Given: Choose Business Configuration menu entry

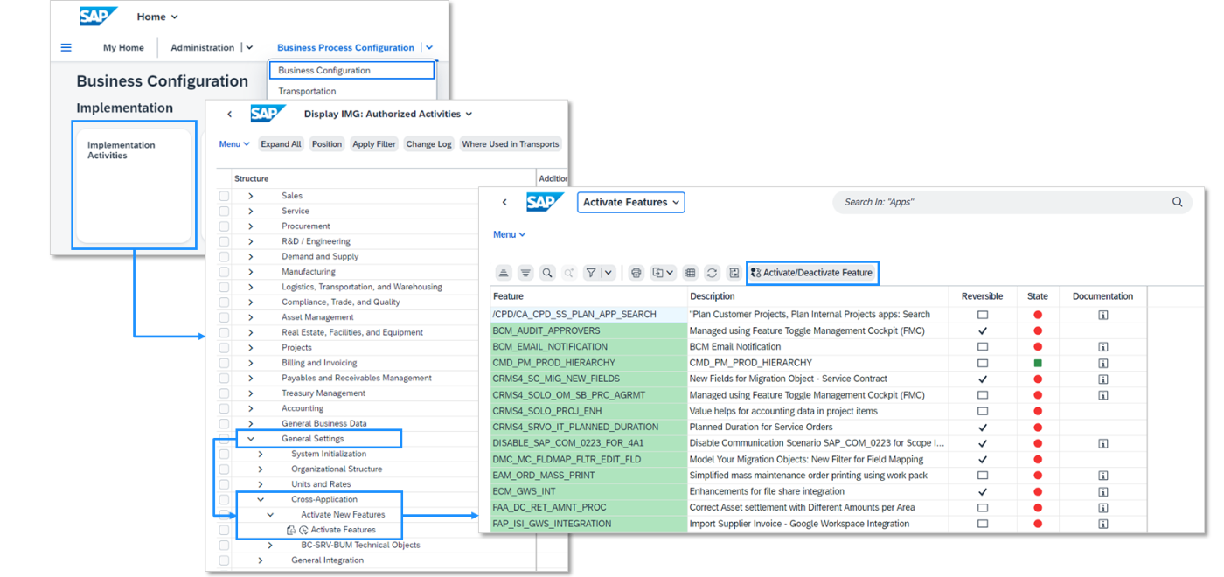Looking at the screenshot, I should point(351,71).
